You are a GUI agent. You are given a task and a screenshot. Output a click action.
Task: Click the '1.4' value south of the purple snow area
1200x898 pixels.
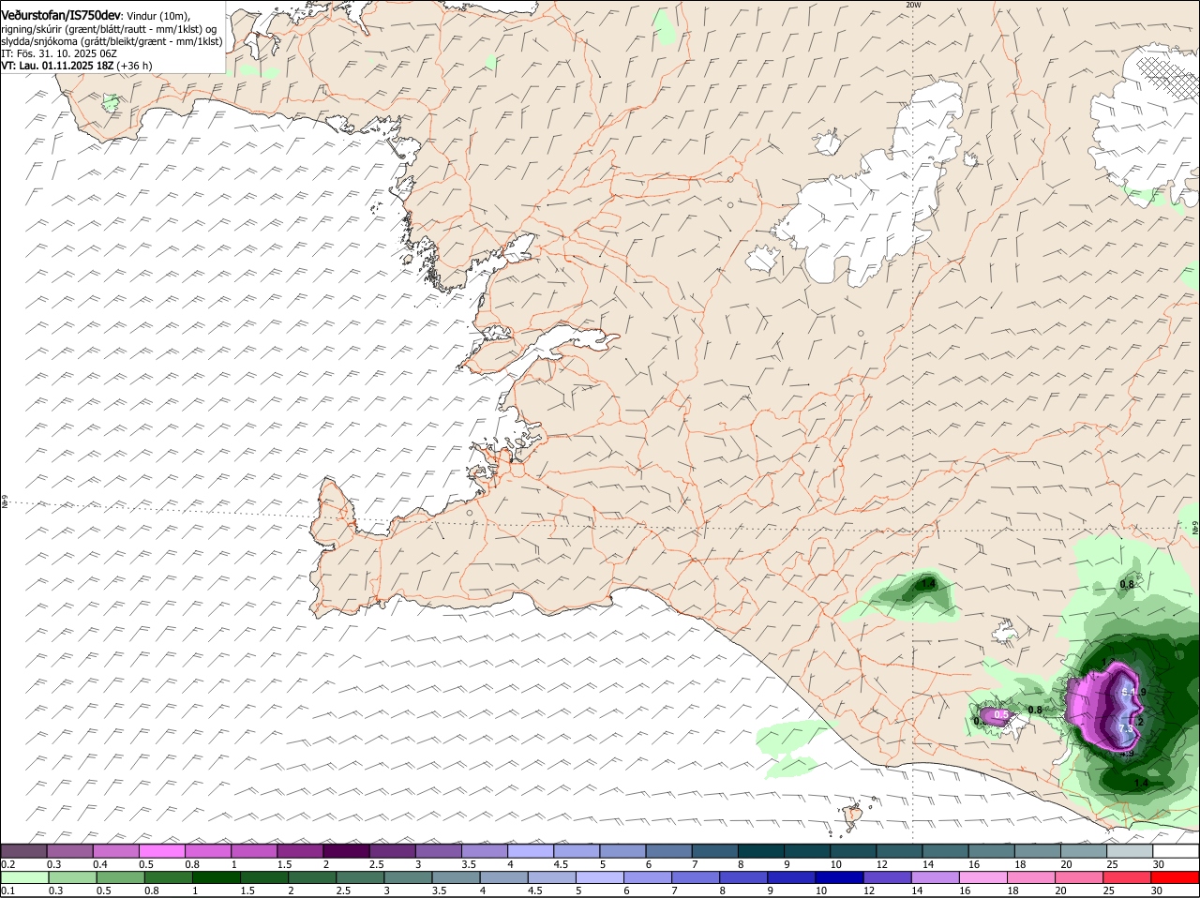1141,783
